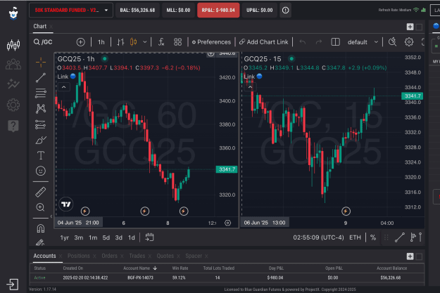Toggle the Link dot on GCQ25 1h chart
The height and width of the screenshot is (293, 440).
(x=73, y=76)
